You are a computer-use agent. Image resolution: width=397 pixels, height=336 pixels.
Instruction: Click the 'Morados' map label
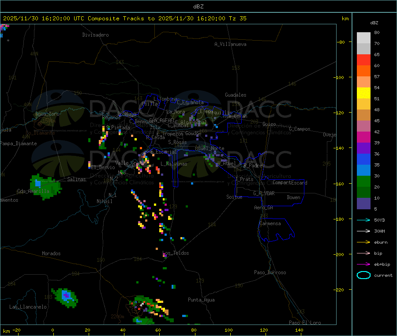pos(51,253)
